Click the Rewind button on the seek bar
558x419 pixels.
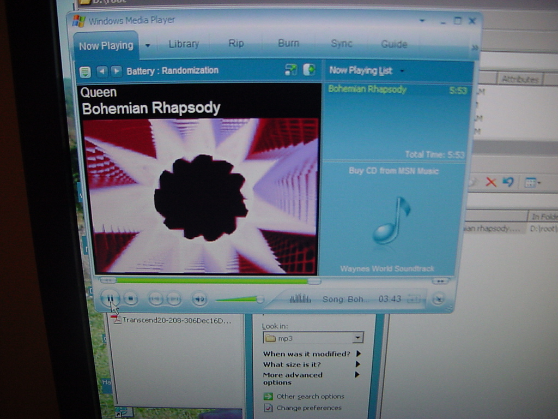click(x=108, y=281)
